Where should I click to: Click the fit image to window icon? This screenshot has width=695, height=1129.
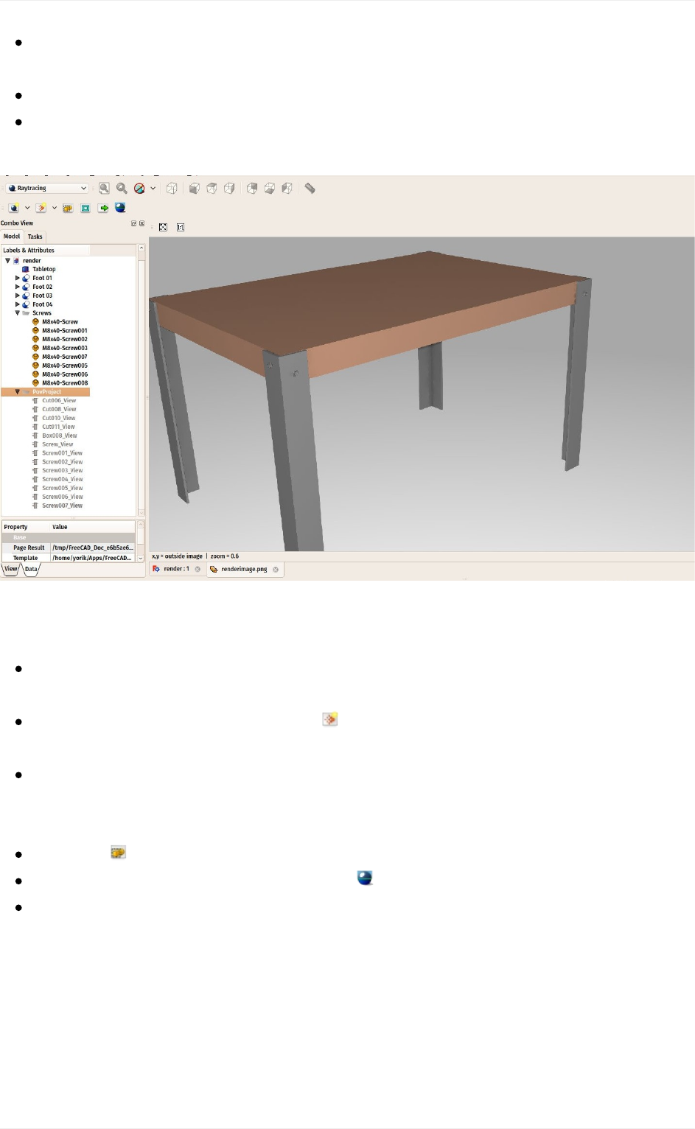pyautogui.click(x=164, y=227)
